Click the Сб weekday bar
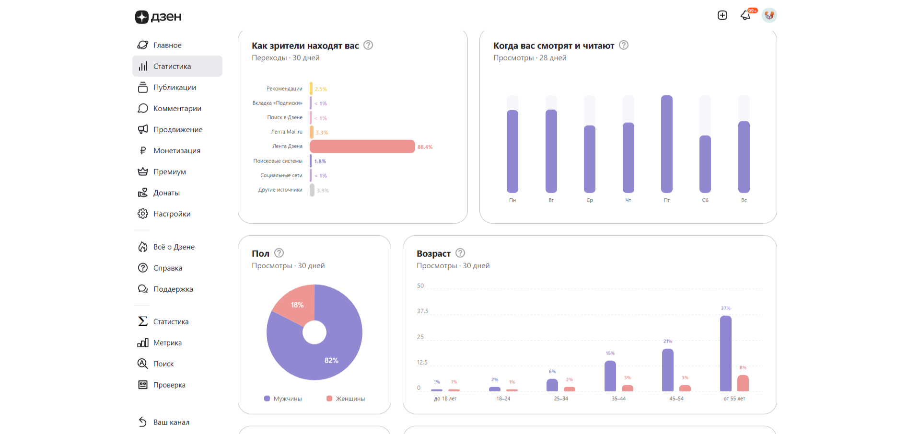 pyautogui.click(x=705, y=164)
